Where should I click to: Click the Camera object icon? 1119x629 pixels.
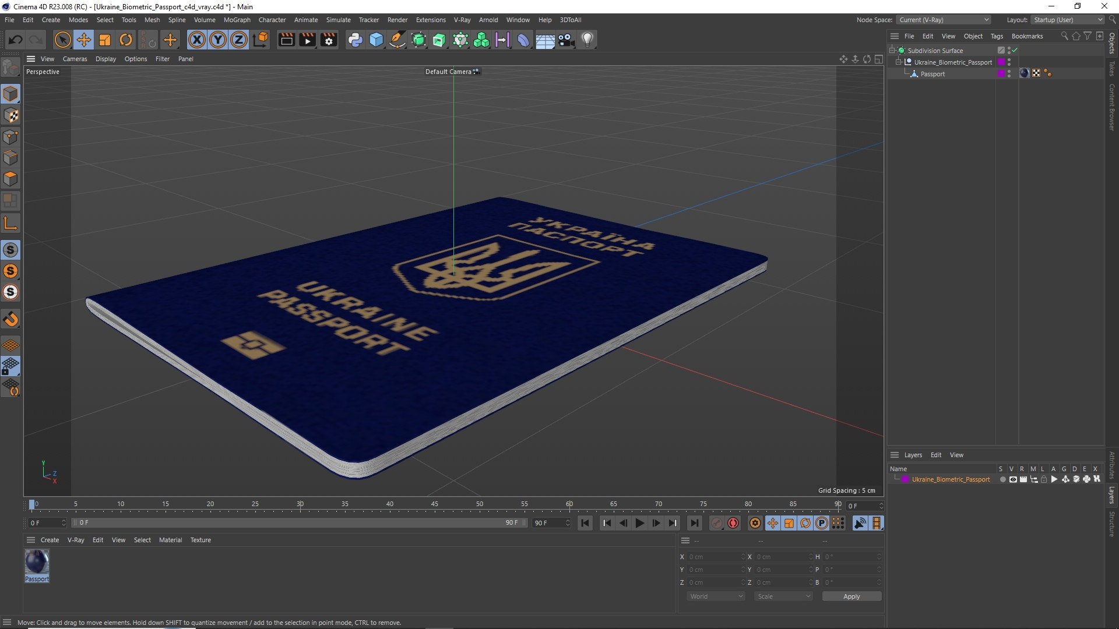tap(566, 40)
